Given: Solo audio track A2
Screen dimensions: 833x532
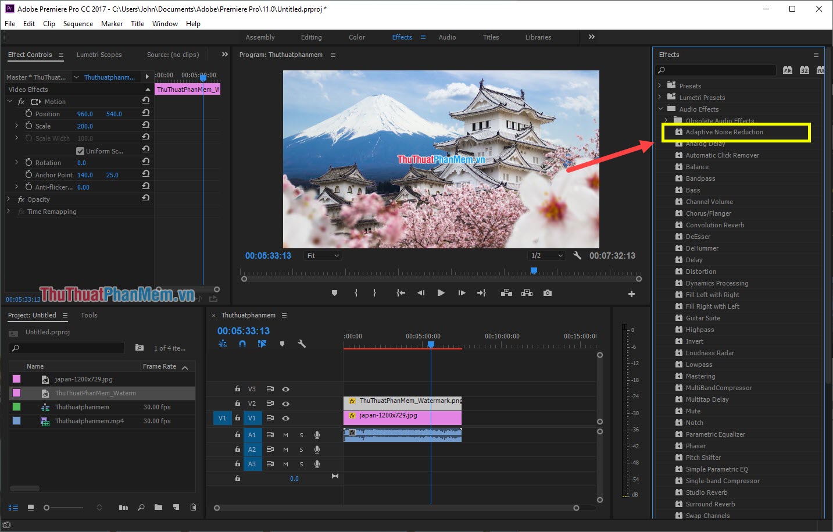Looking at the screenshot, I should (301, 449).
